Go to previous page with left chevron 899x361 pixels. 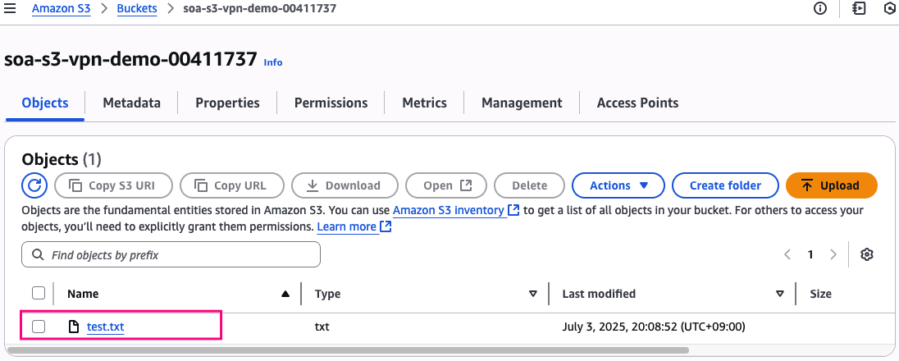(787, 254)
